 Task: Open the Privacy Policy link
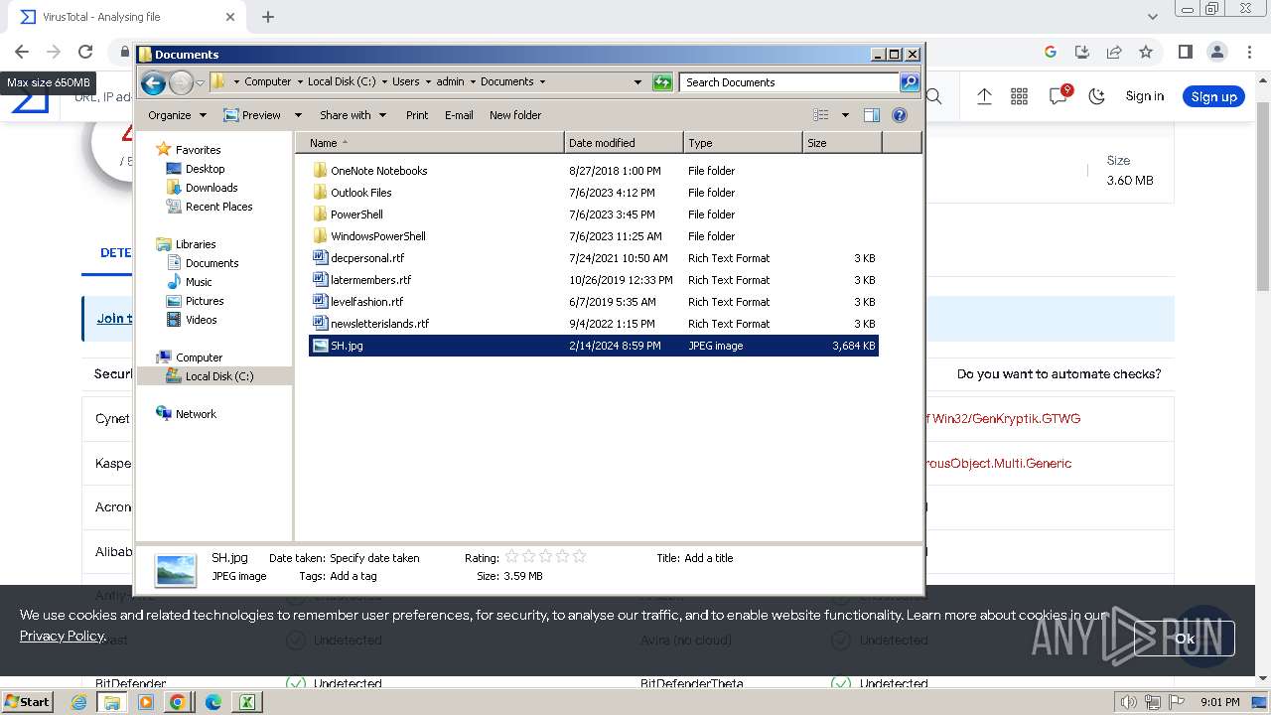(62, 636)
